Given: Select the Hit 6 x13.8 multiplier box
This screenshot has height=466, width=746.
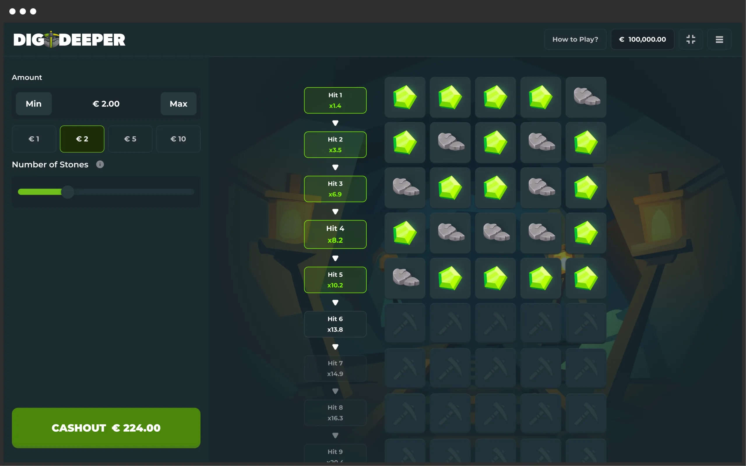Looking at the screenshot, I should (x=335, y=324).
